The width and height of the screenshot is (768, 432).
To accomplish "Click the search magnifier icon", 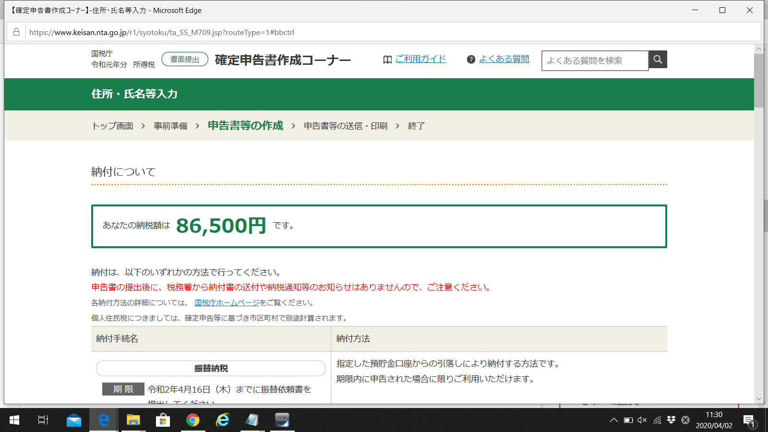I will (657, 60).
